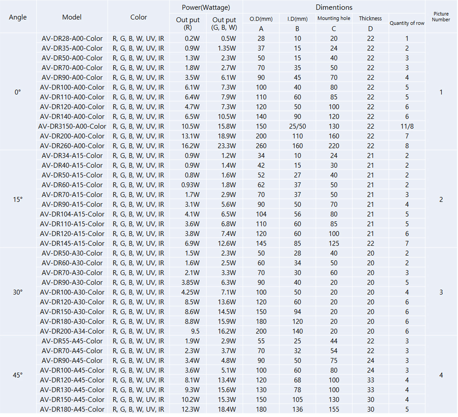Click the 9.3W red output value
Viewport: 458px width, 417px height.
[192, 390]
